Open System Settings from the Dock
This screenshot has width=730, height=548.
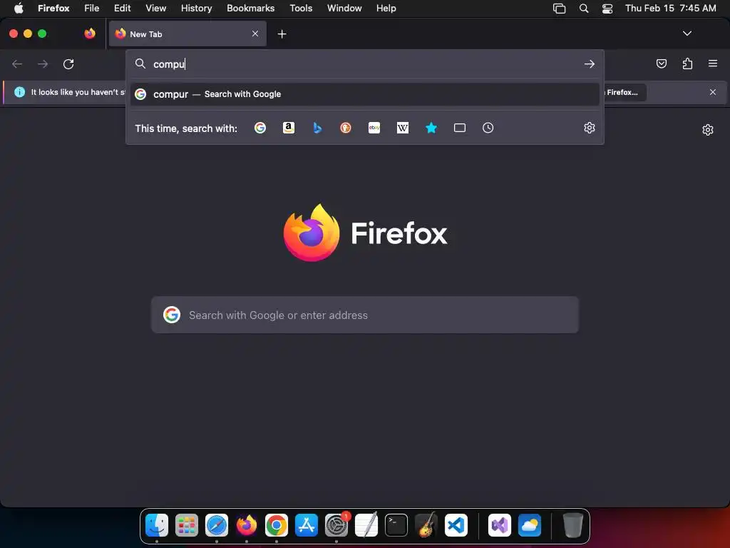(336, 525)
